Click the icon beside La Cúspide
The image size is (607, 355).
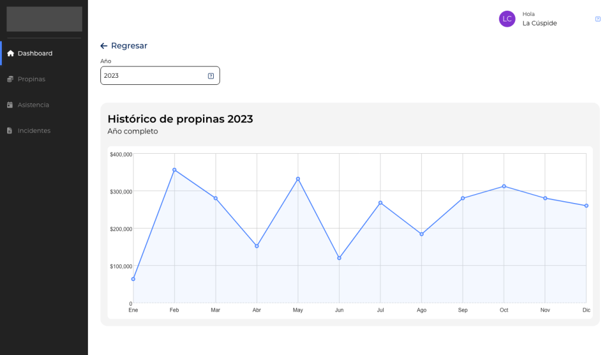[x=597, y=19]
